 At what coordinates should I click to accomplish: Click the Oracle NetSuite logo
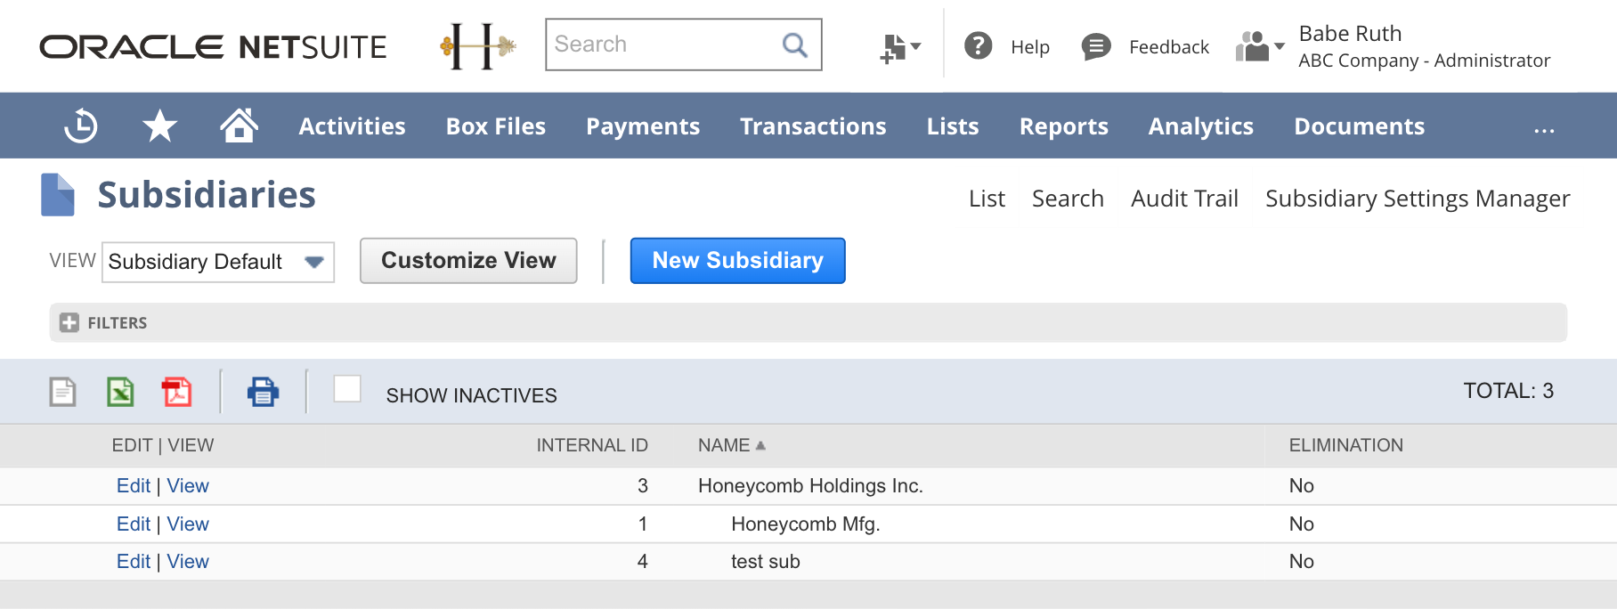(213, 47)
